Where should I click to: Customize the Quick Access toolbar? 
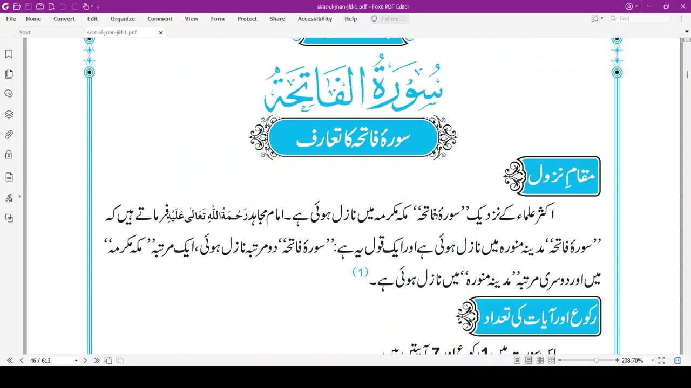tap(98, 7)
